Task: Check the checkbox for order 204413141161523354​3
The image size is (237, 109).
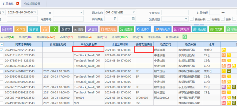Action: [2, 55]
